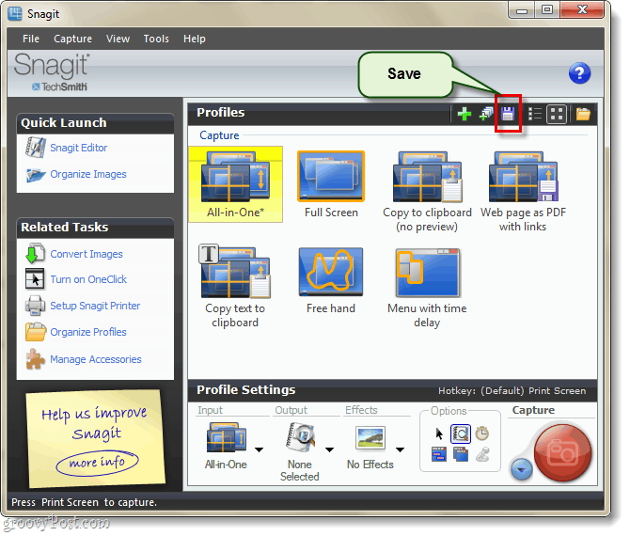
Task: Toggle timer capture clock option
Action: pyautogui.click(x=482, y=434)
